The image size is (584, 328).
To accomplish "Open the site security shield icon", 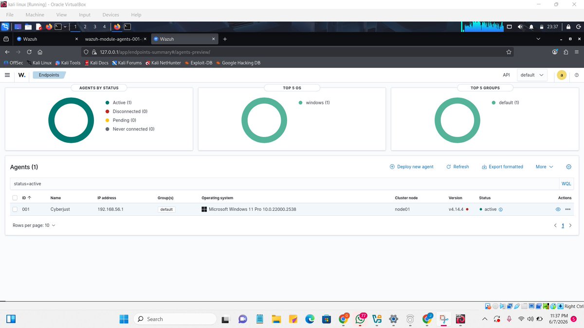I will (x=86, y=52).
